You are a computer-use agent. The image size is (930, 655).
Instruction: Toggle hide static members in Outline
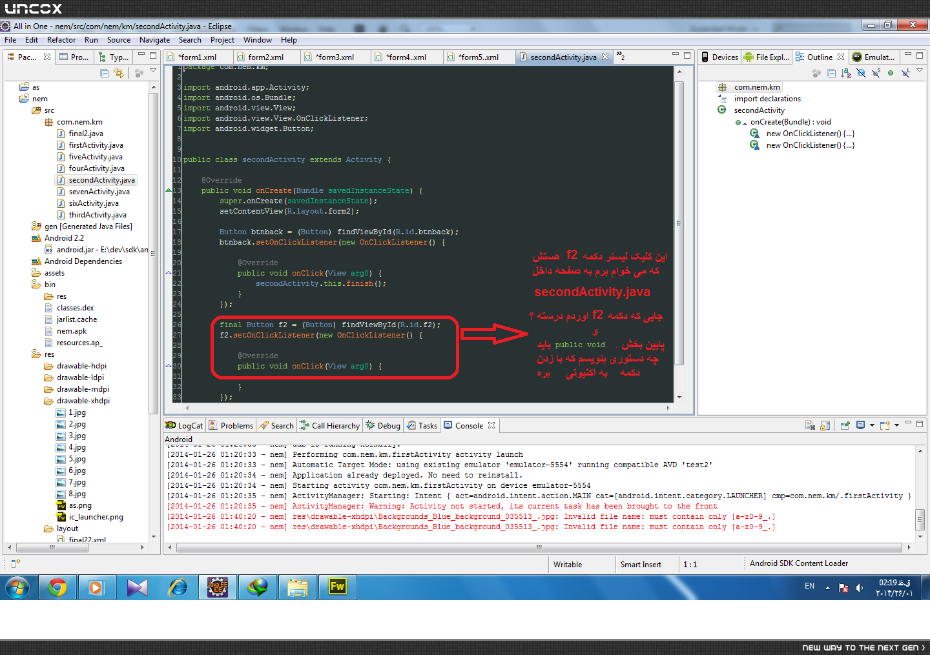pos(876,74)
